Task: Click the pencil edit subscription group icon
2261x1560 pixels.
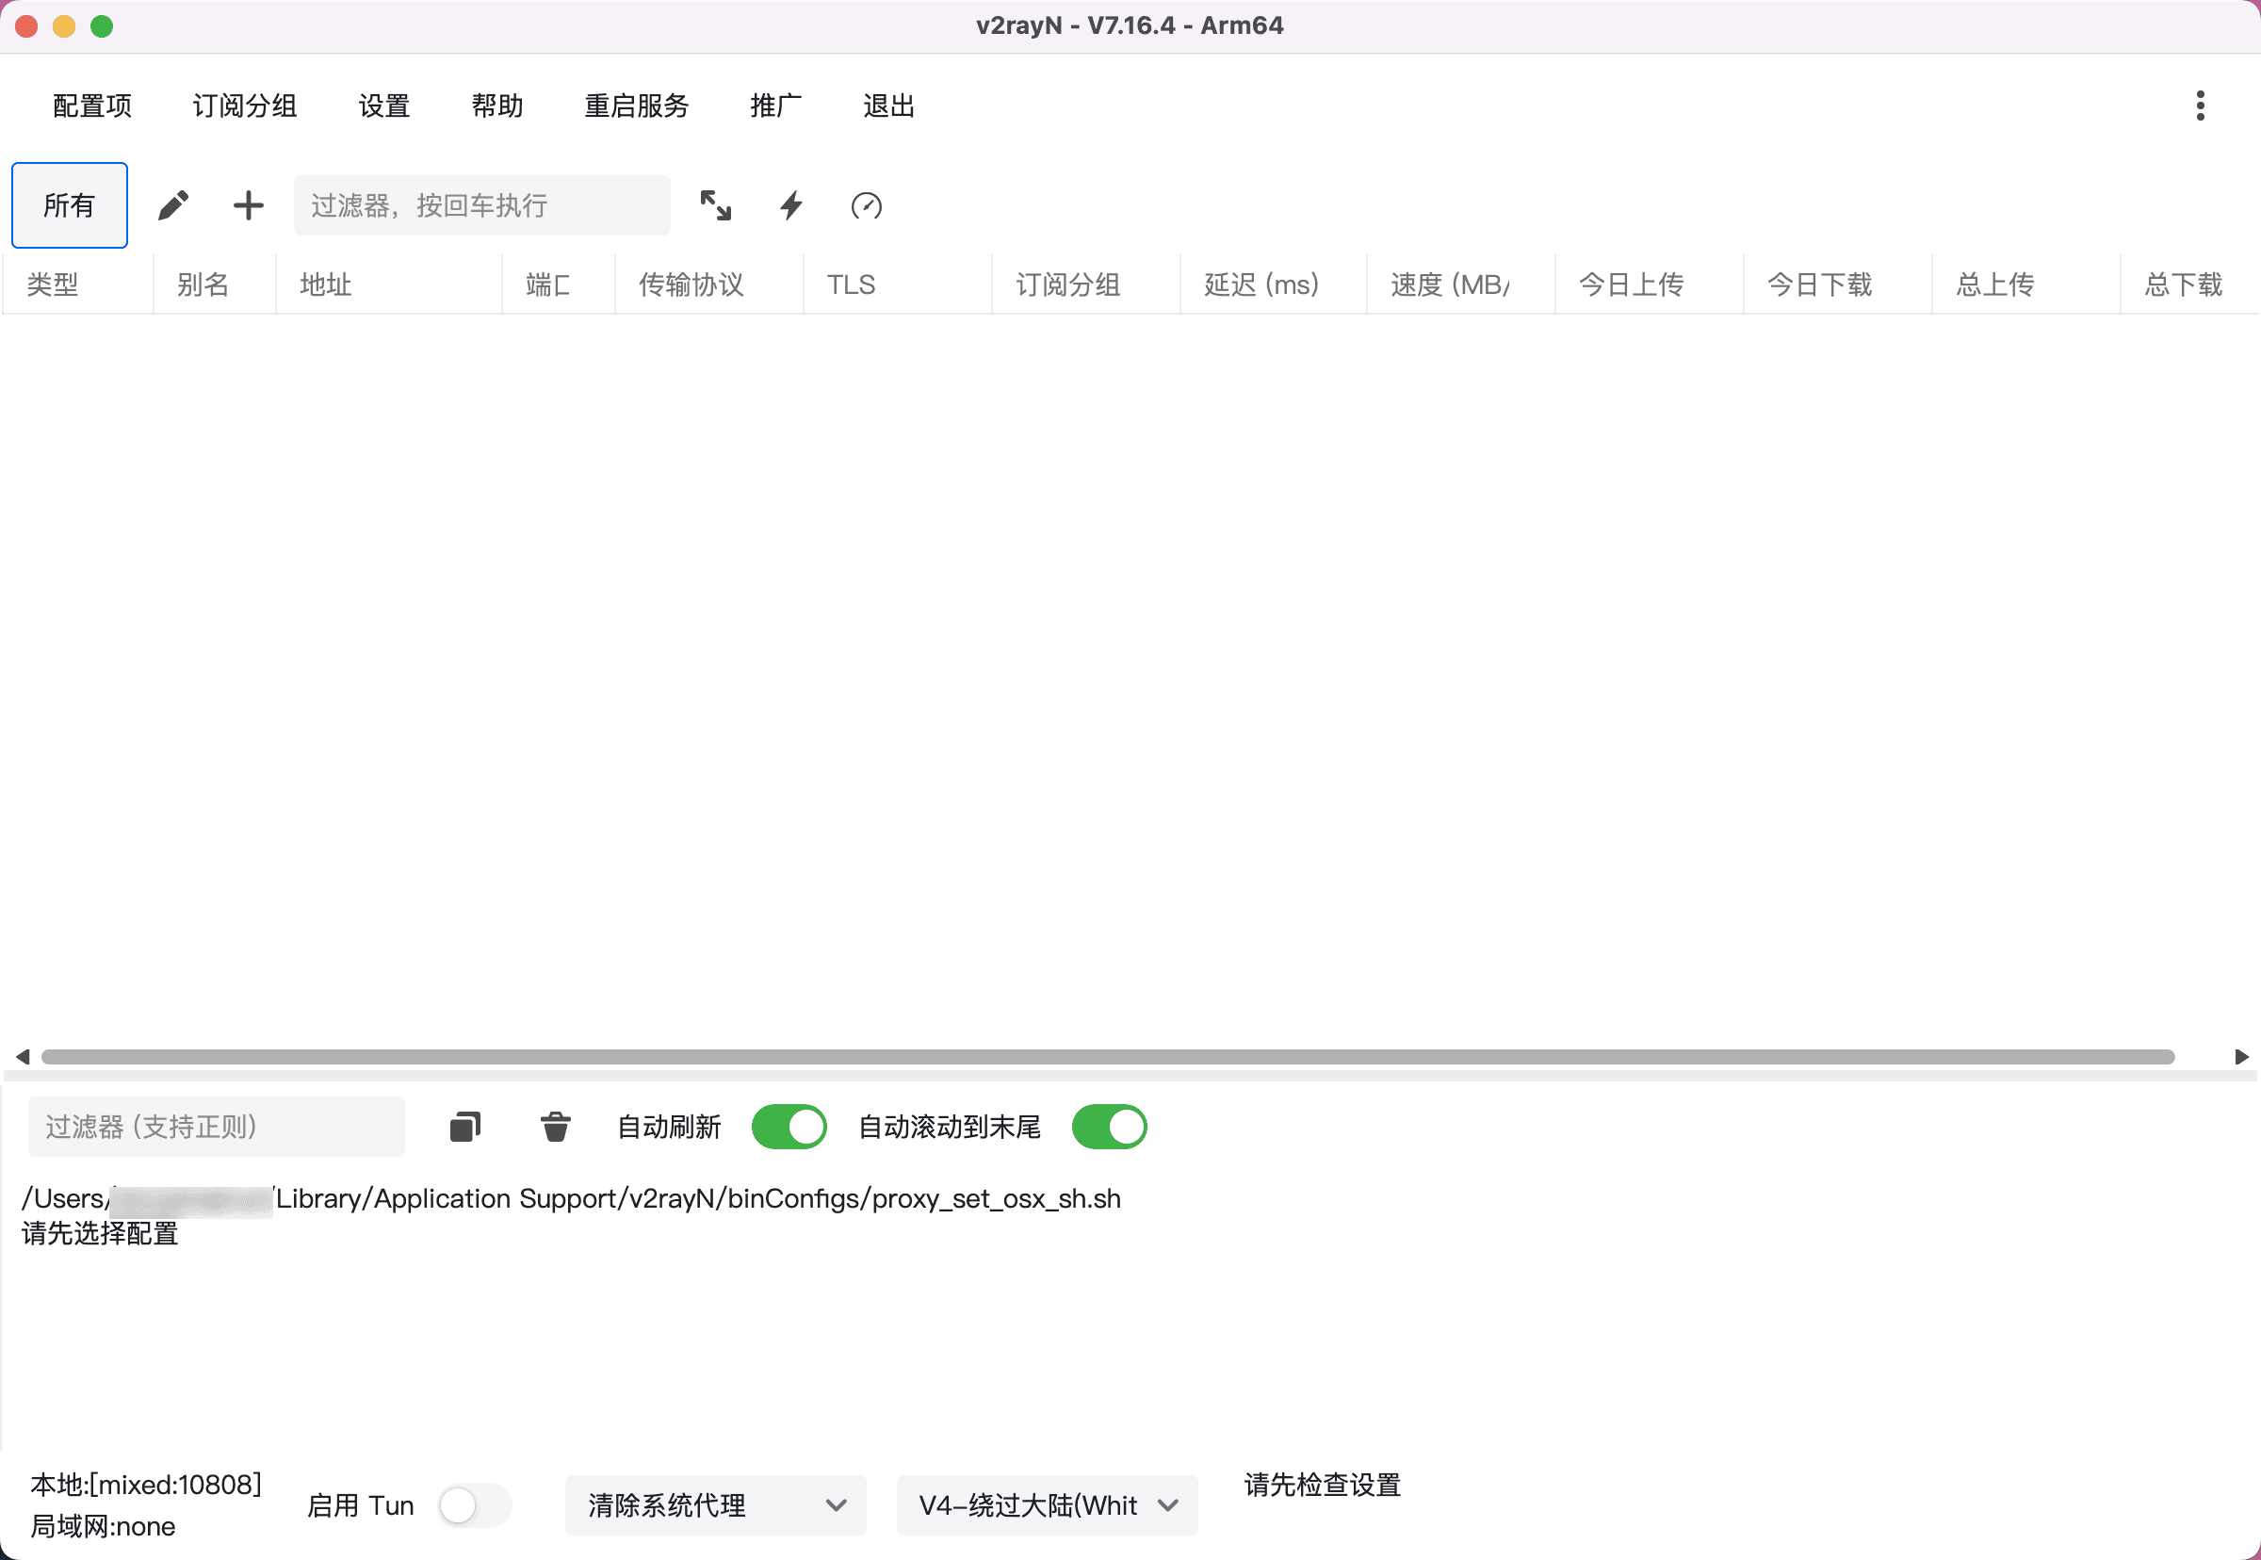Action: click(173, 205)
